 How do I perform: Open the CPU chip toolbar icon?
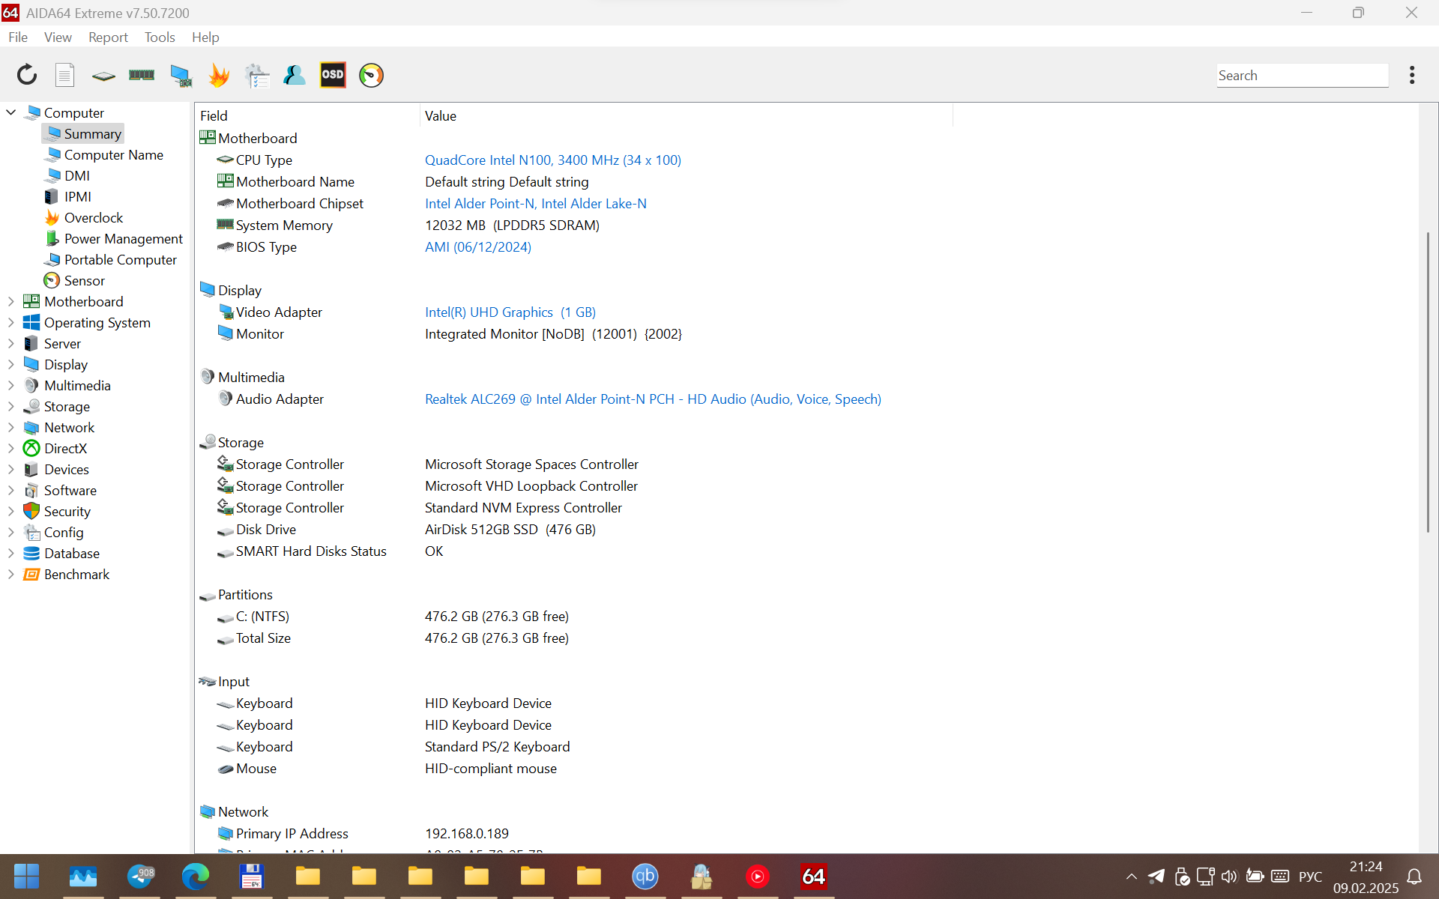click(103, 76)
